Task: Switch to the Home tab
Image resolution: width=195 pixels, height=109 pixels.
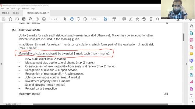Action: click(5, 13)
